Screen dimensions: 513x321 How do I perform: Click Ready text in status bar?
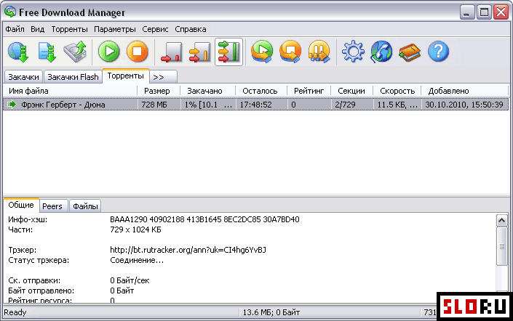point(15,312)
